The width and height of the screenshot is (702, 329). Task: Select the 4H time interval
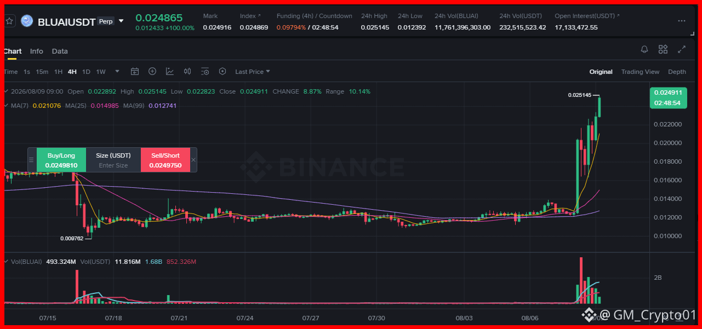[72, 72]
